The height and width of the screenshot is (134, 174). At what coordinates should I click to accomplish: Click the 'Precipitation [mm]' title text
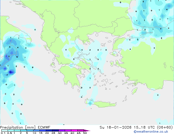18,127
